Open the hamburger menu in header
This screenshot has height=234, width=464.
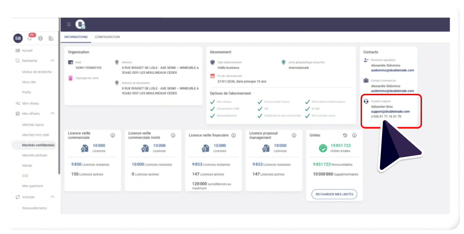tap(69, 24)
